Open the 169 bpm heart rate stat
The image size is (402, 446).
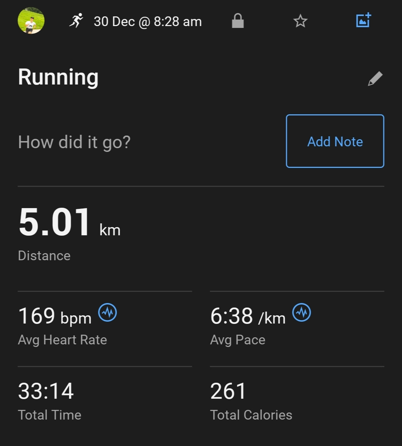[55, 316]
